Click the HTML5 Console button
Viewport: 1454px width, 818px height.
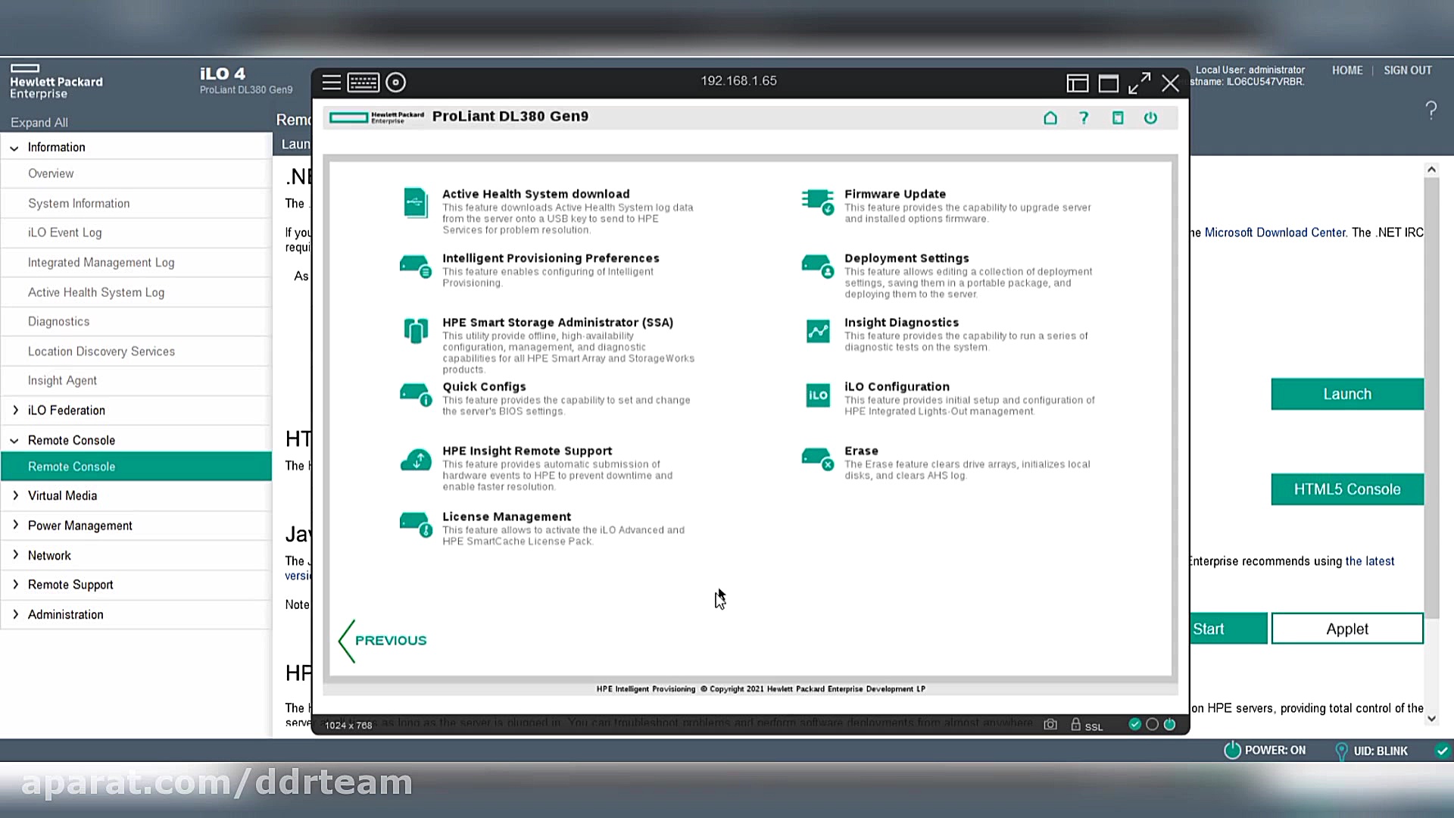click(x=1347, y=489)
